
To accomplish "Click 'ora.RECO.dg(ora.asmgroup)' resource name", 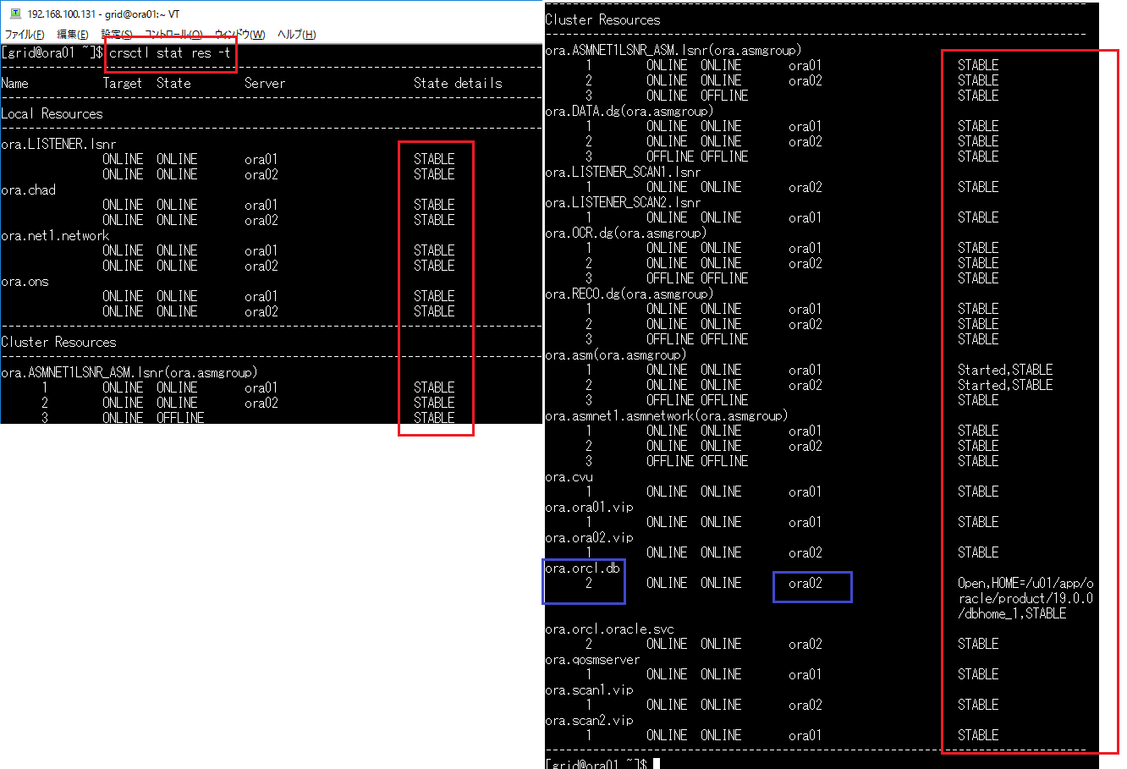I will tap(629, 293).
